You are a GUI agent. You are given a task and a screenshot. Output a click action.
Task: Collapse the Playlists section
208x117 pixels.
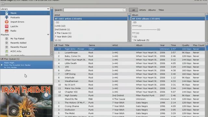click(48, 35)
